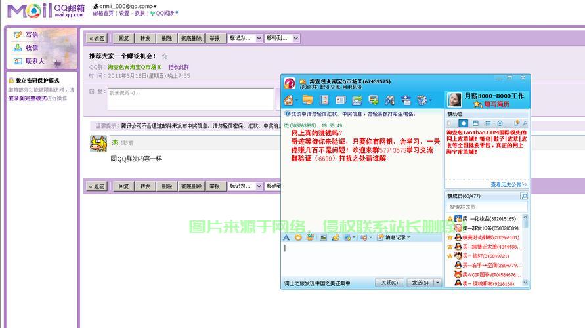Click the circular target icon in group panel

[500, 123]
